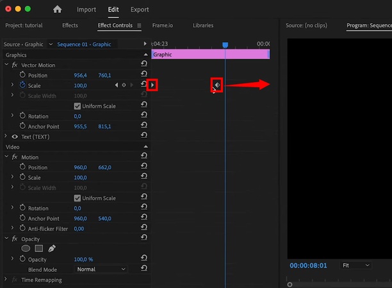Select the Opacity free draw bezier pen
This screenshot has height=288, width=392.
(52, 248)
